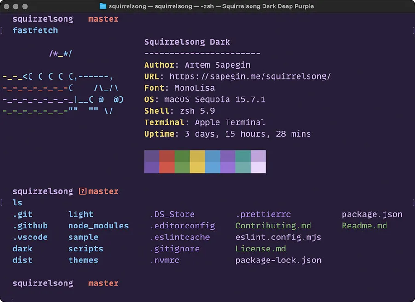This screenshot has height=302, width=415.
Task: Click the themes folder in the listing
Action: [x=83, y=260]
